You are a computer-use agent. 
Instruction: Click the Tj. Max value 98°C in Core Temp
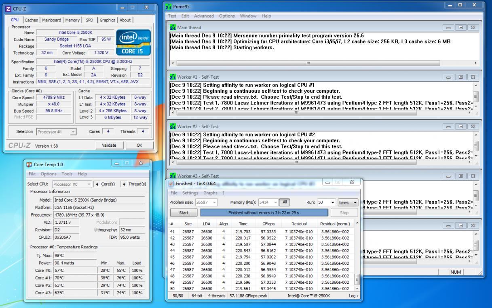75,256
